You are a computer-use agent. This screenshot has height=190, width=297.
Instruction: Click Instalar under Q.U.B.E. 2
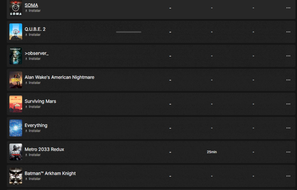[33, 35]
